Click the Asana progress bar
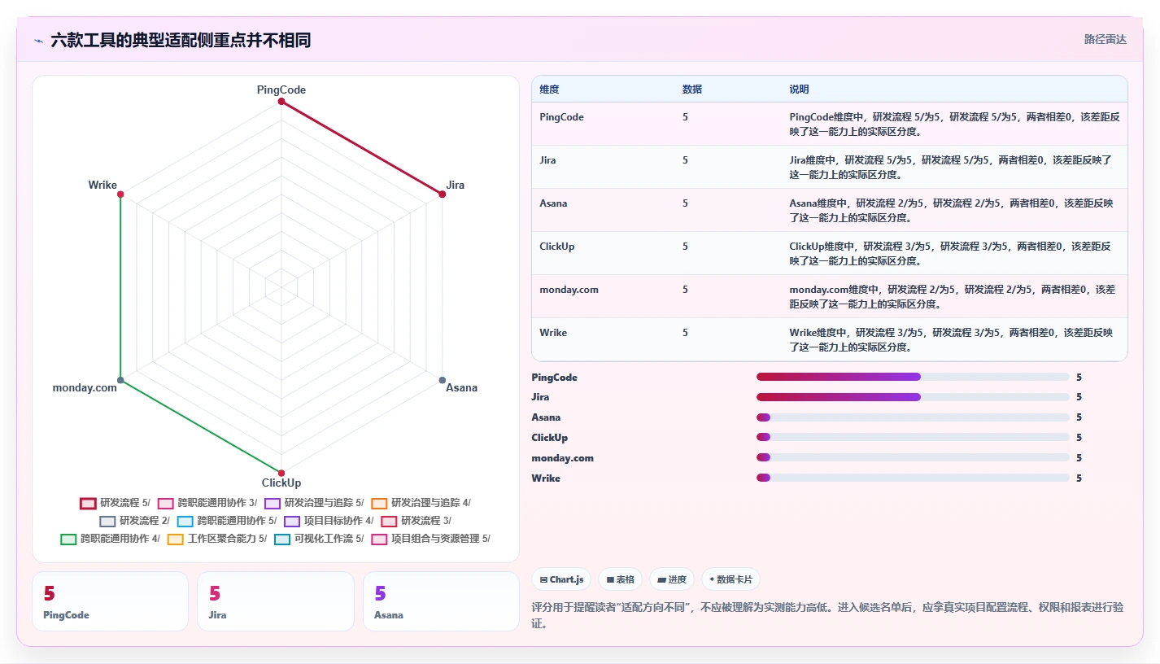 [913, 417]
